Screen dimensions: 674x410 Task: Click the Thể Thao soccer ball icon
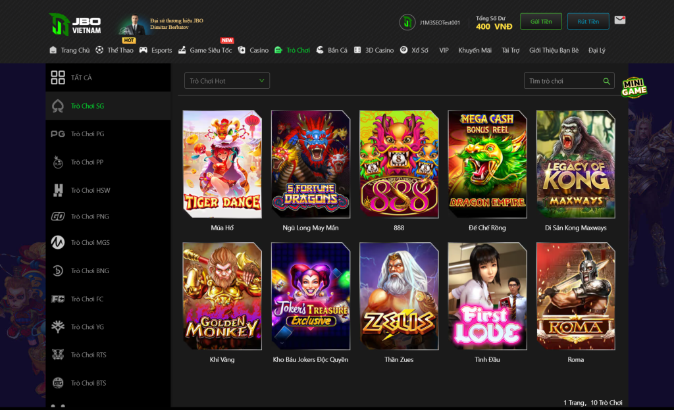coord(99,50)
